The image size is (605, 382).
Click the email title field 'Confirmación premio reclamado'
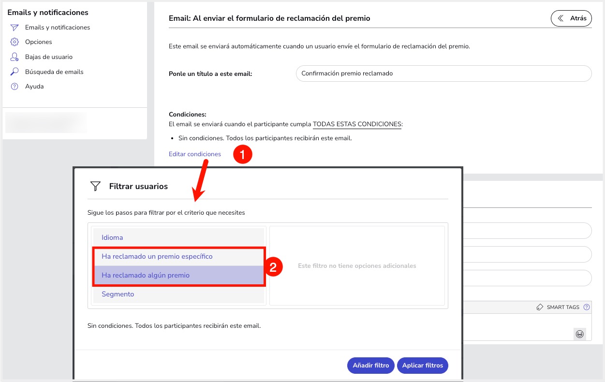[x=443, y=73]
